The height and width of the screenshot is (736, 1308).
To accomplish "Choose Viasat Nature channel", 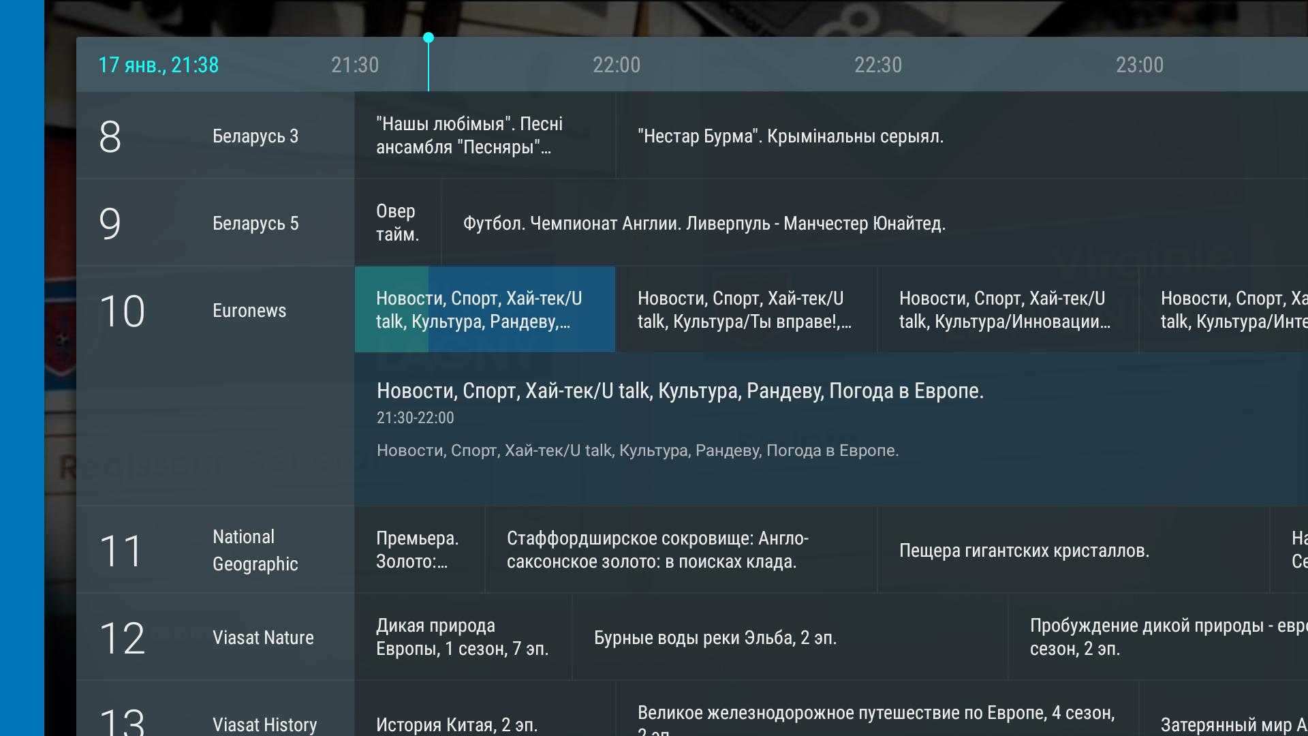I will [x=263, y=638].
